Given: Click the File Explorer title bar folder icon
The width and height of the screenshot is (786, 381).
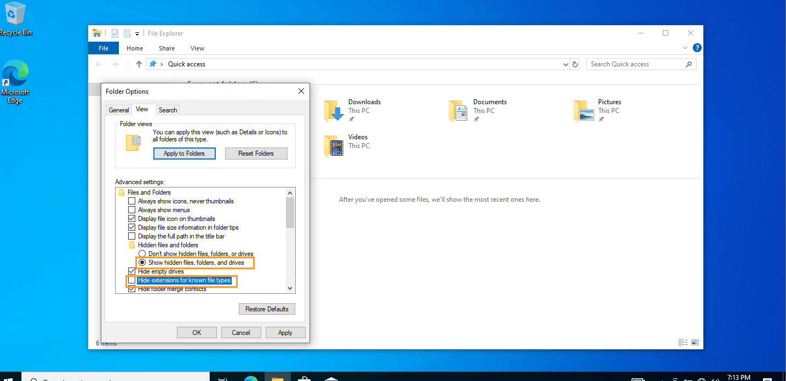Looking at the screenshot, I should pos(97,33).
